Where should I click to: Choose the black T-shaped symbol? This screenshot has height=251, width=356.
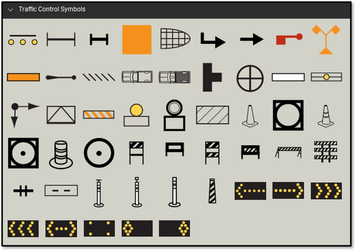pyautogui.click(x=212, y=77)
